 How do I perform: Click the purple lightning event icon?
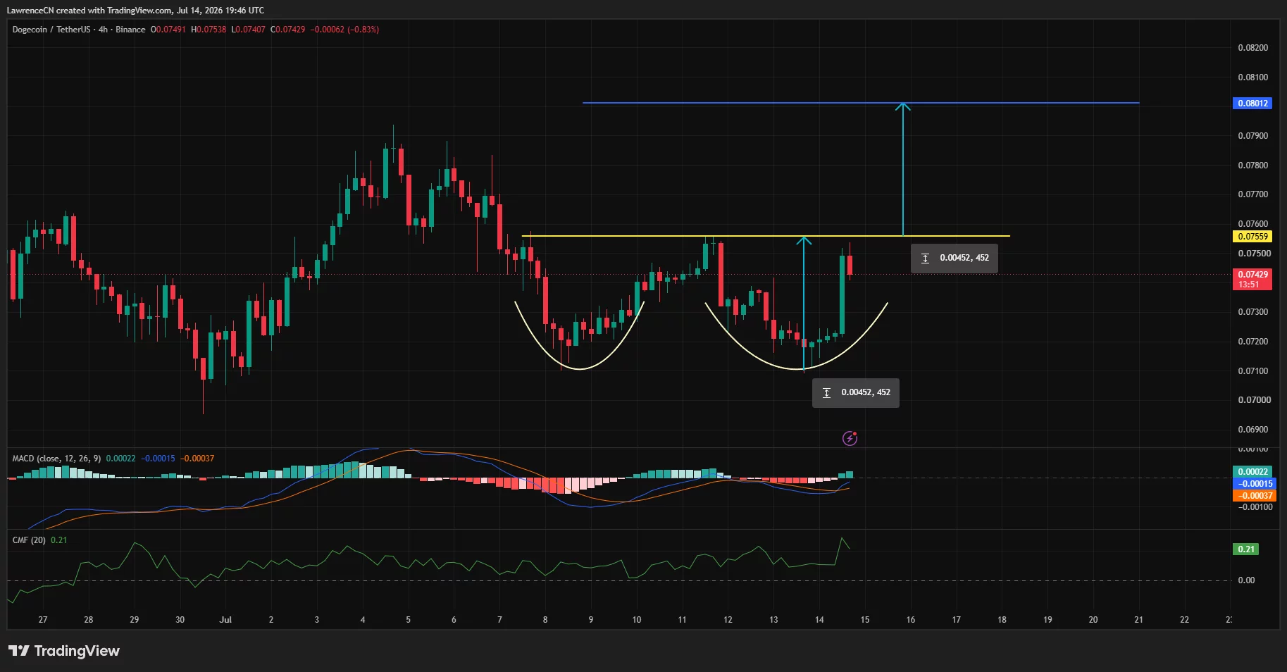tap(850, 439)
